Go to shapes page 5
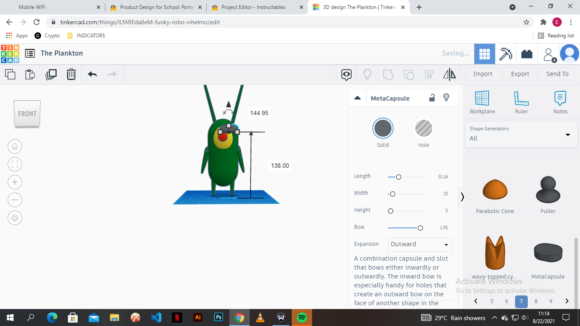The width and height of the screenshot is (580, 326). click(x=492, y=301)
